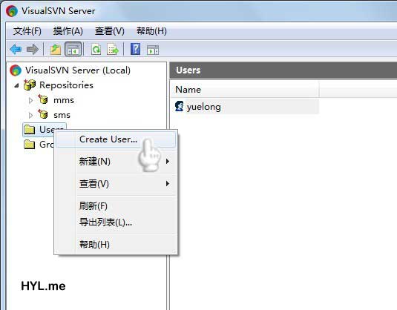The image size is (397, 310).
Task: Choose 刷新(F) in context menu
Action: pyautogui.click(x=116, y=205)
